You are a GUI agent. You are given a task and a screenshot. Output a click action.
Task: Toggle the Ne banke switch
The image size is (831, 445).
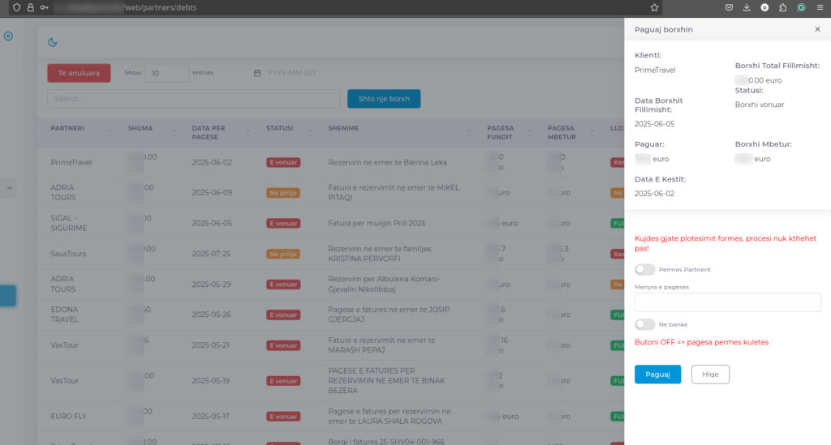click(x=645, y=324)
